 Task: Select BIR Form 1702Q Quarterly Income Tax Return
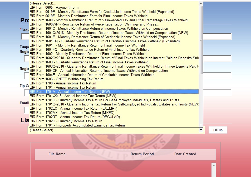[x=66, y=121]
